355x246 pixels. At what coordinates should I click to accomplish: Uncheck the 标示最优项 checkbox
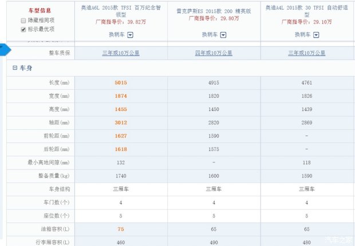[23, 29]
